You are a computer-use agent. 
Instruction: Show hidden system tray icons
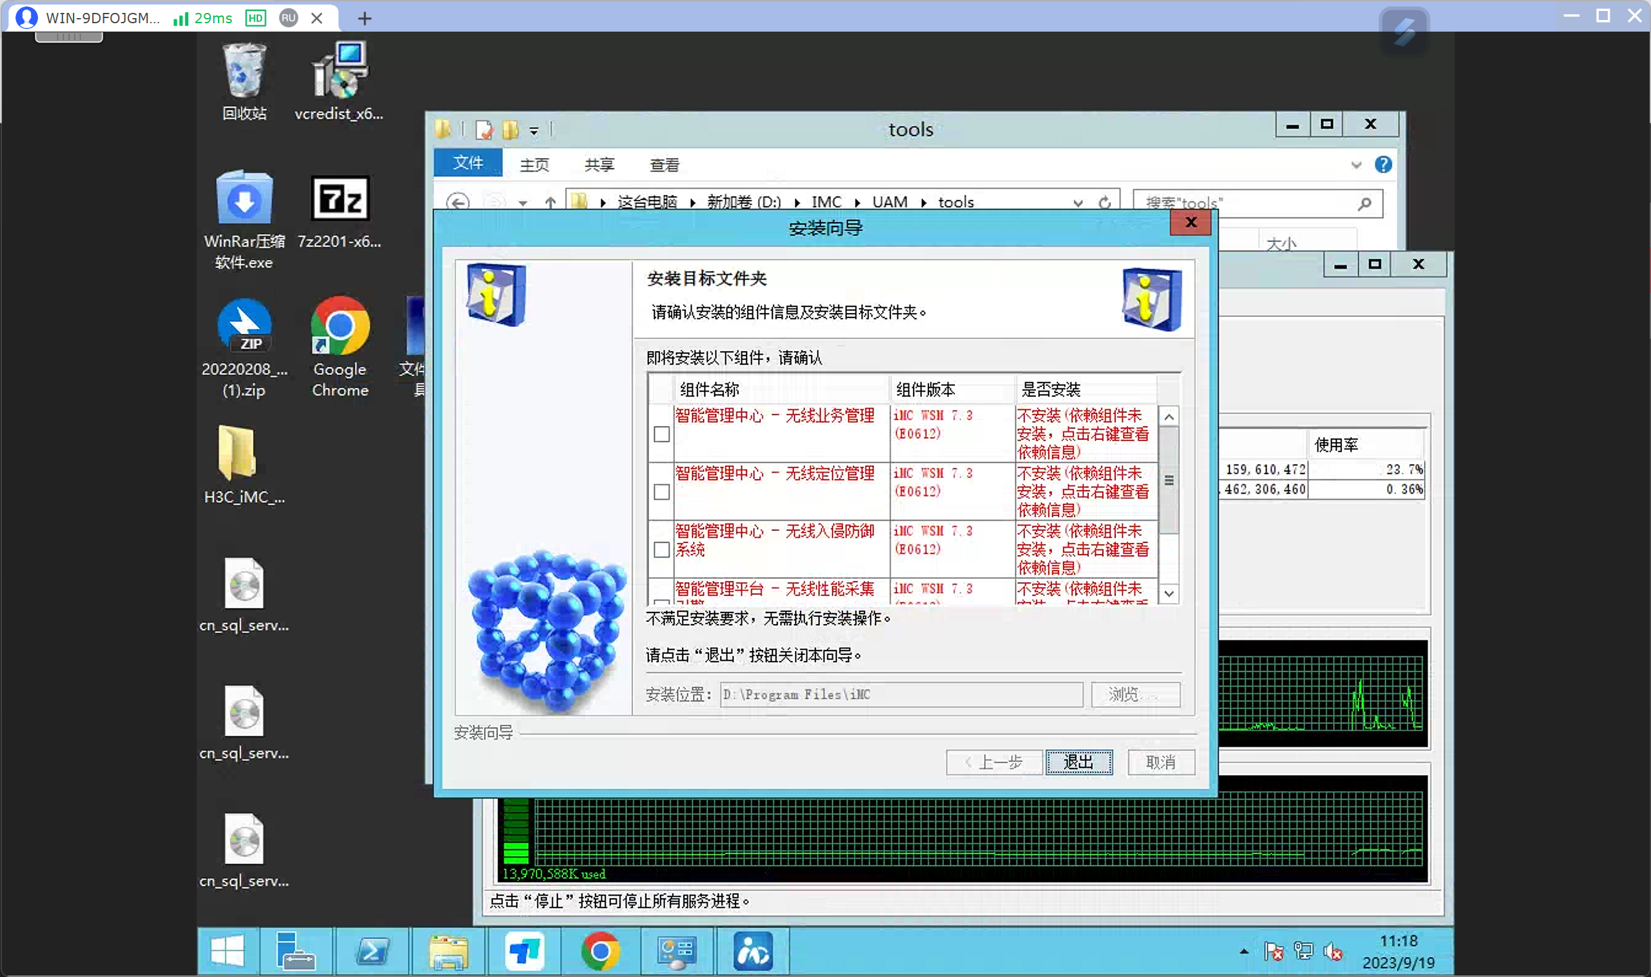[1244, 951]
